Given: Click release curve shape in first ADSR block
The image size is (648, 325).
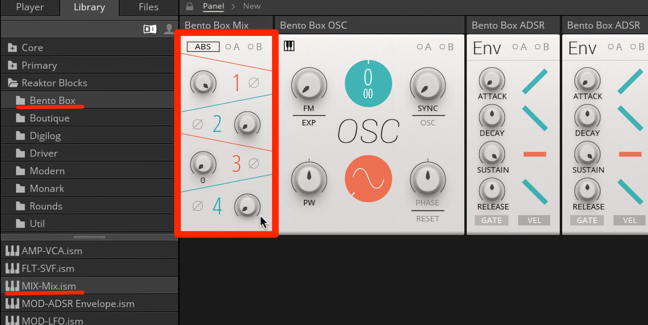Looking at the screenshot, I should (535, 192).
